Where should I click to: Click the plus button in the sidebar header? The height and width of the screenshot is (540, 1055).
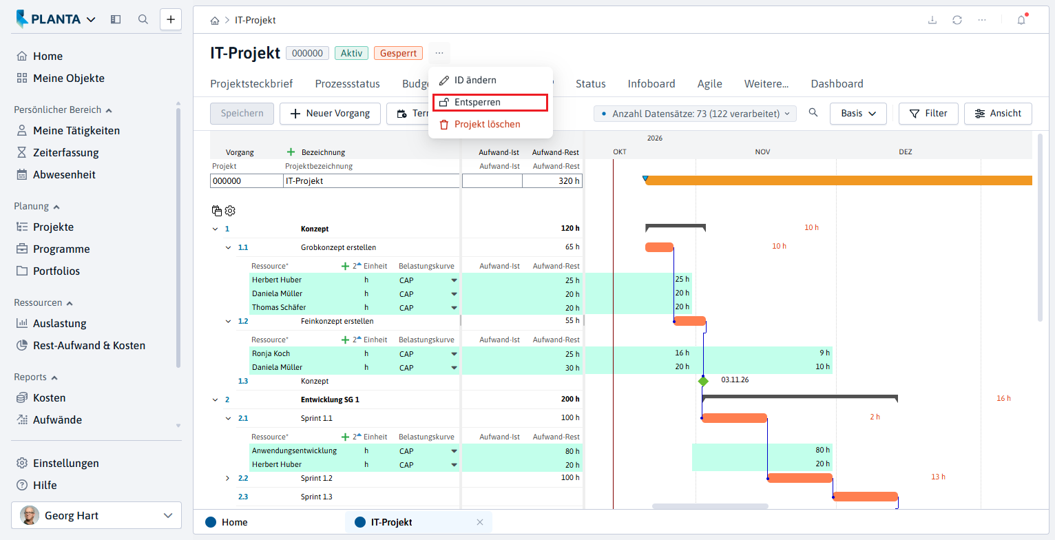pos(171,19)
